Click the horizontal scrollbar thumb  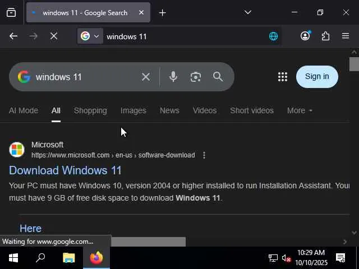click(x=148, y=242)
